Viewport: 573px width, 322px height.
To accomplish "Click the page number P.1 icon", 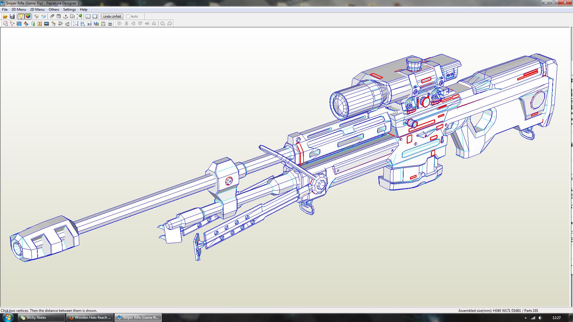I will [90, 24].
